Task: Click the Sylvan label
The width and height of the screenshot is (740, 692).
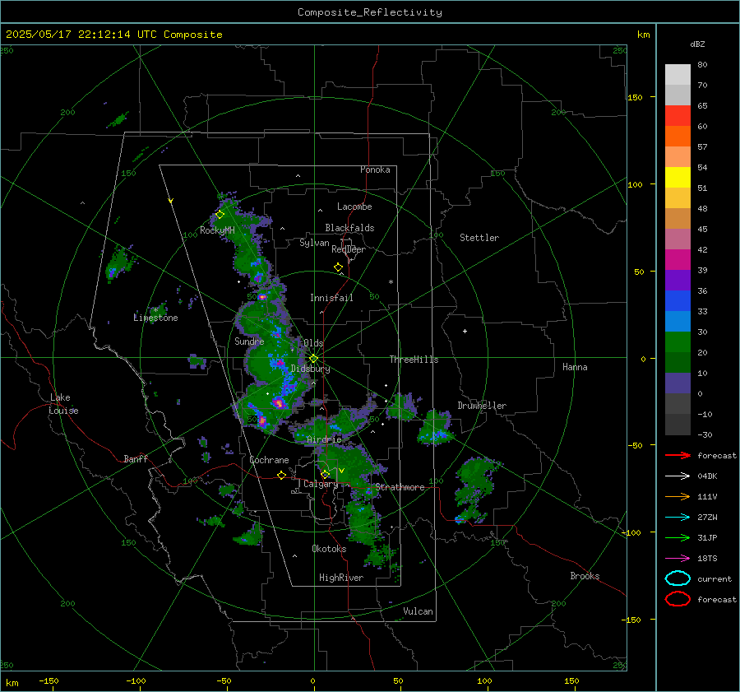Action: [x=314, y=243]
